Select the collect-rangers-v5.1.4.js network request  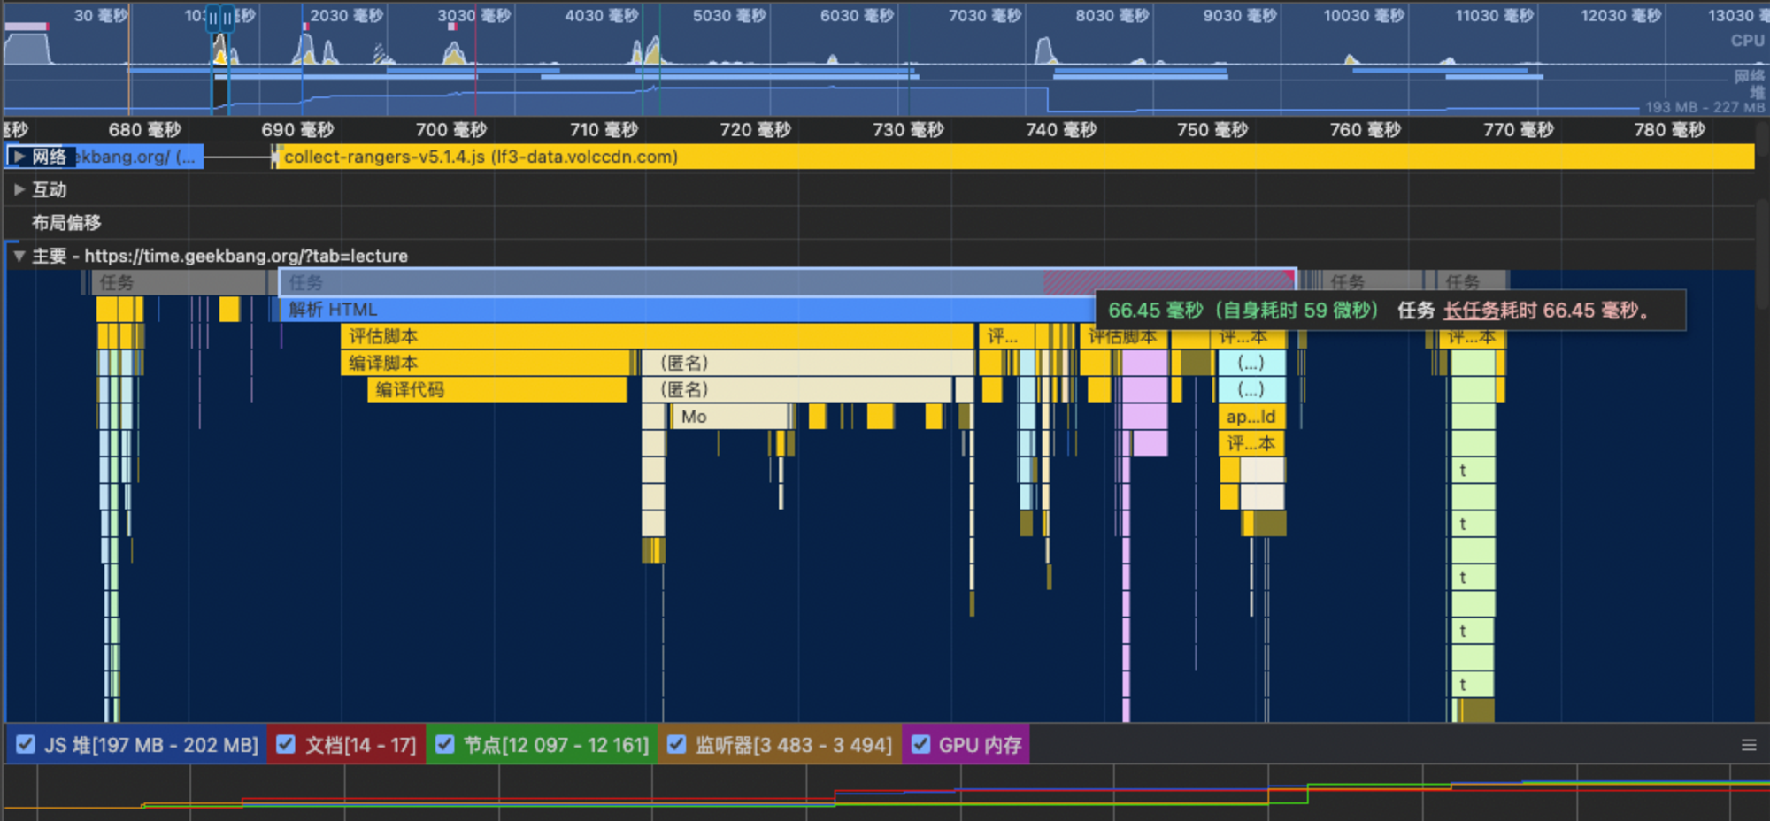pos(973,157)
